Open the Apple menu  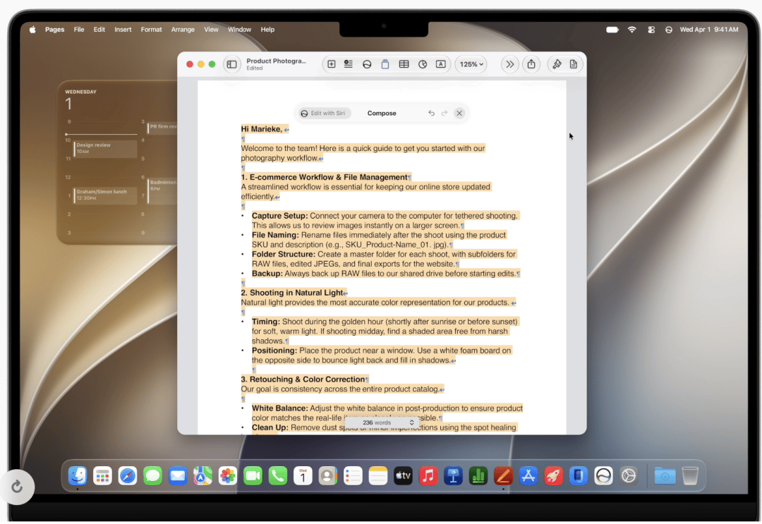pyautogui.click(x=32, y=30)
